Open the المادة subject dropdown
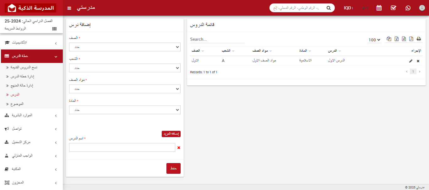The width and height of the screenshot is (429, 190). 125,110
